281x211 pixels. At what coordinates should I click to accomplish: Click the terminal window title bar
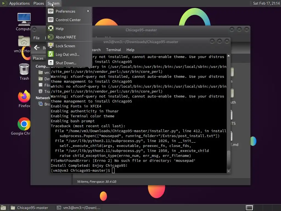coord(141,42)
